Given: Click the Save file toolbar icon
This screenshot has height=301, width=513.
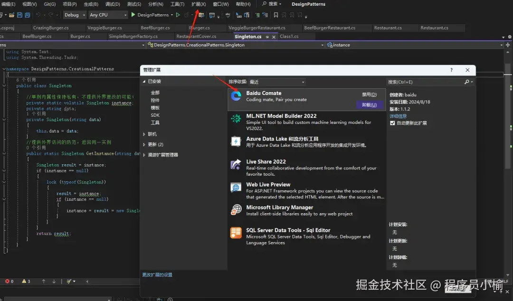Looking at the screenshot, I should (x=19, y=15).
